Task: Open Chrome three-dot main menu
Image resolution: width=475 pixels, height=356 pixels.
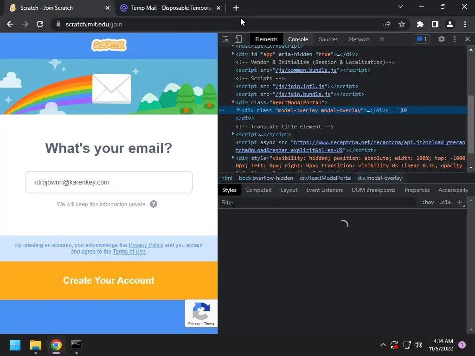Action: [x=465, y=24]
